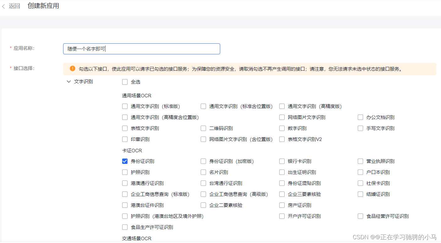Enable the 港澳通行证识别 checkbox
The width and height of the screenshot is (441, 243).
(125, 183)
